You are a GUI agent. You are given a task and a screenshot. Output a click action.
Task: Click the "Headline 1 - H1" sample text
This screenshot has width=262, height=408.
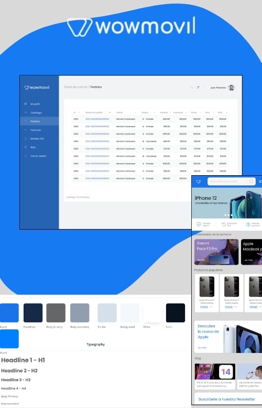tap(23, 360)
